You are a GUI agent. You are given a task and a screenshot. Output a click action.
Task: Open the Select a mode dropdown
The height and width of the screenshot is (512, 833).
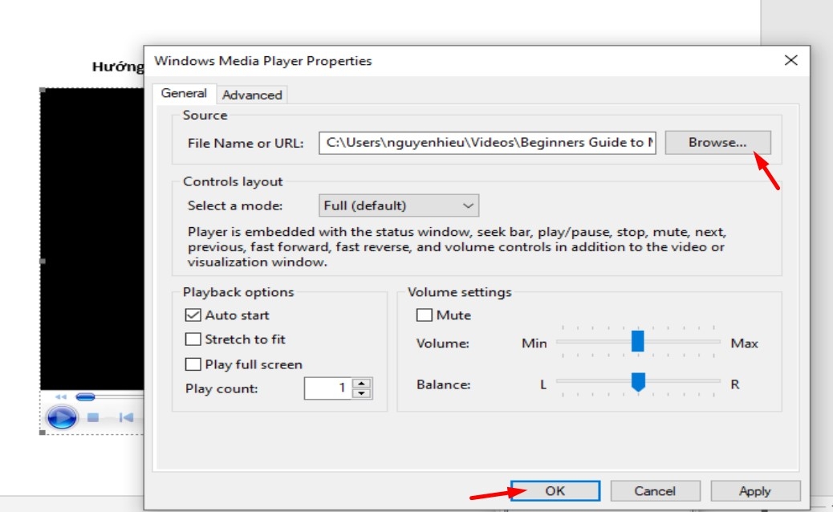tap(398, 205)
